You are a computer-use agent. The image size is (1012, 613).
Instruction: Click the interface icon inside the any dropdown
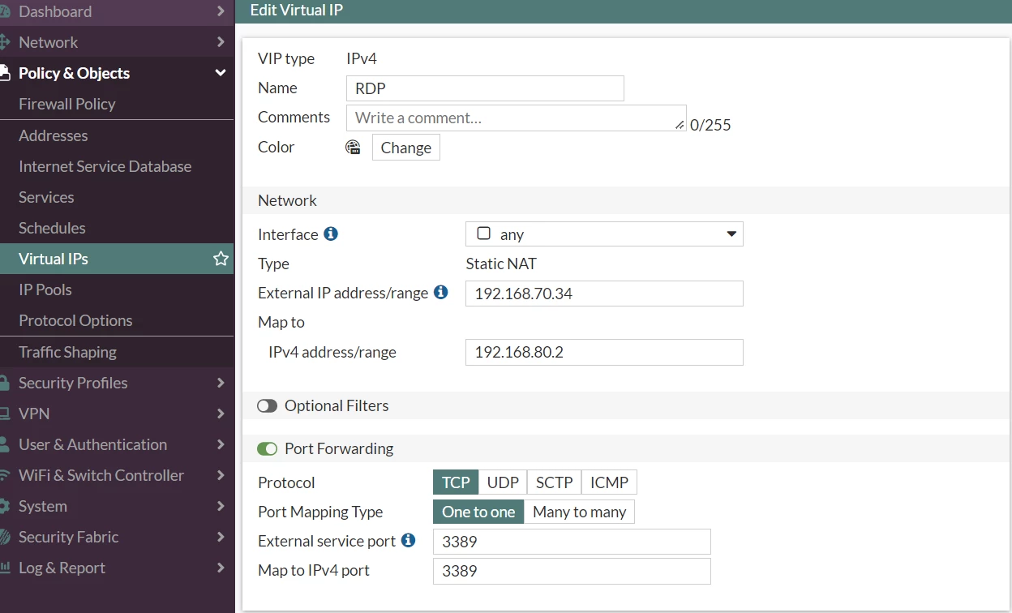point(483,234)
